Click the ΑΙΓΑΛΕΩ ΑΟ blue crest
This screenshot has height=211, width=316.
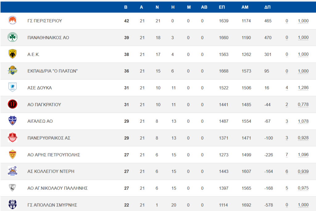point(12,121)
